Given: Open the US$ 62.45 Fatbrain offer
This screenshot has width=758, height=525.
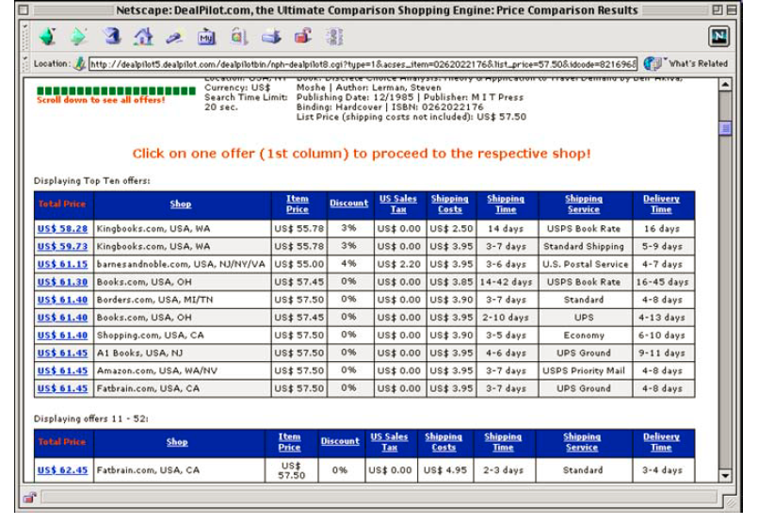Looking at the screenshot, I should click(x=62, y=470).
